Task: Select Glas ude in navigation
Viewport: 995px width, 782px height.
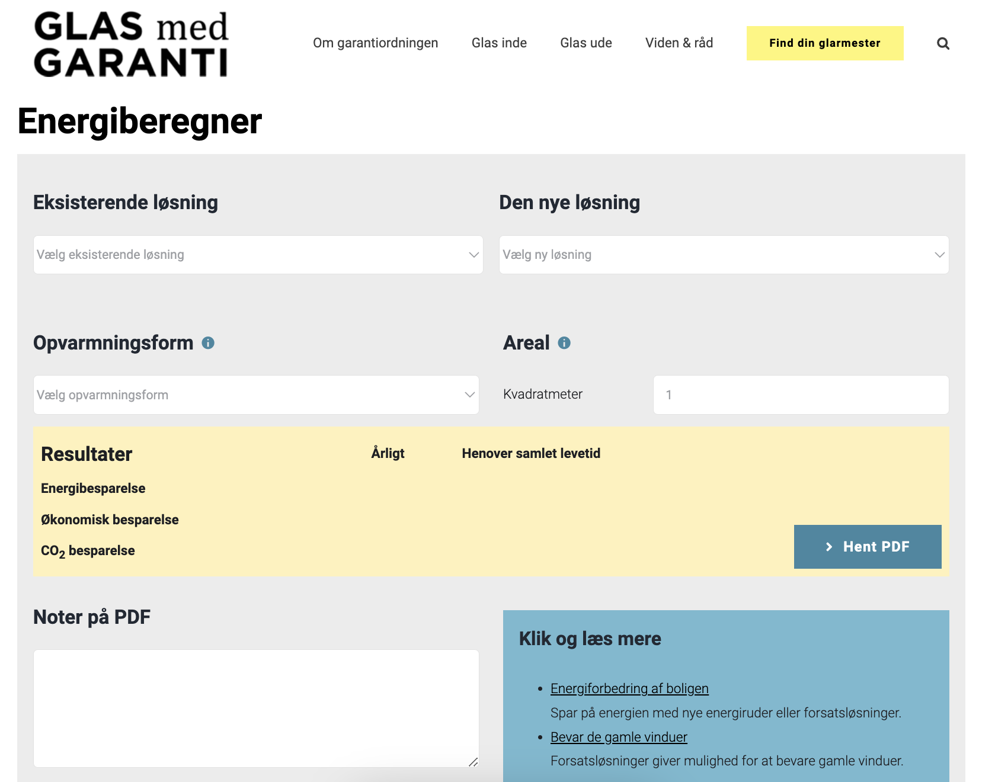Action: tap(586, 43)
